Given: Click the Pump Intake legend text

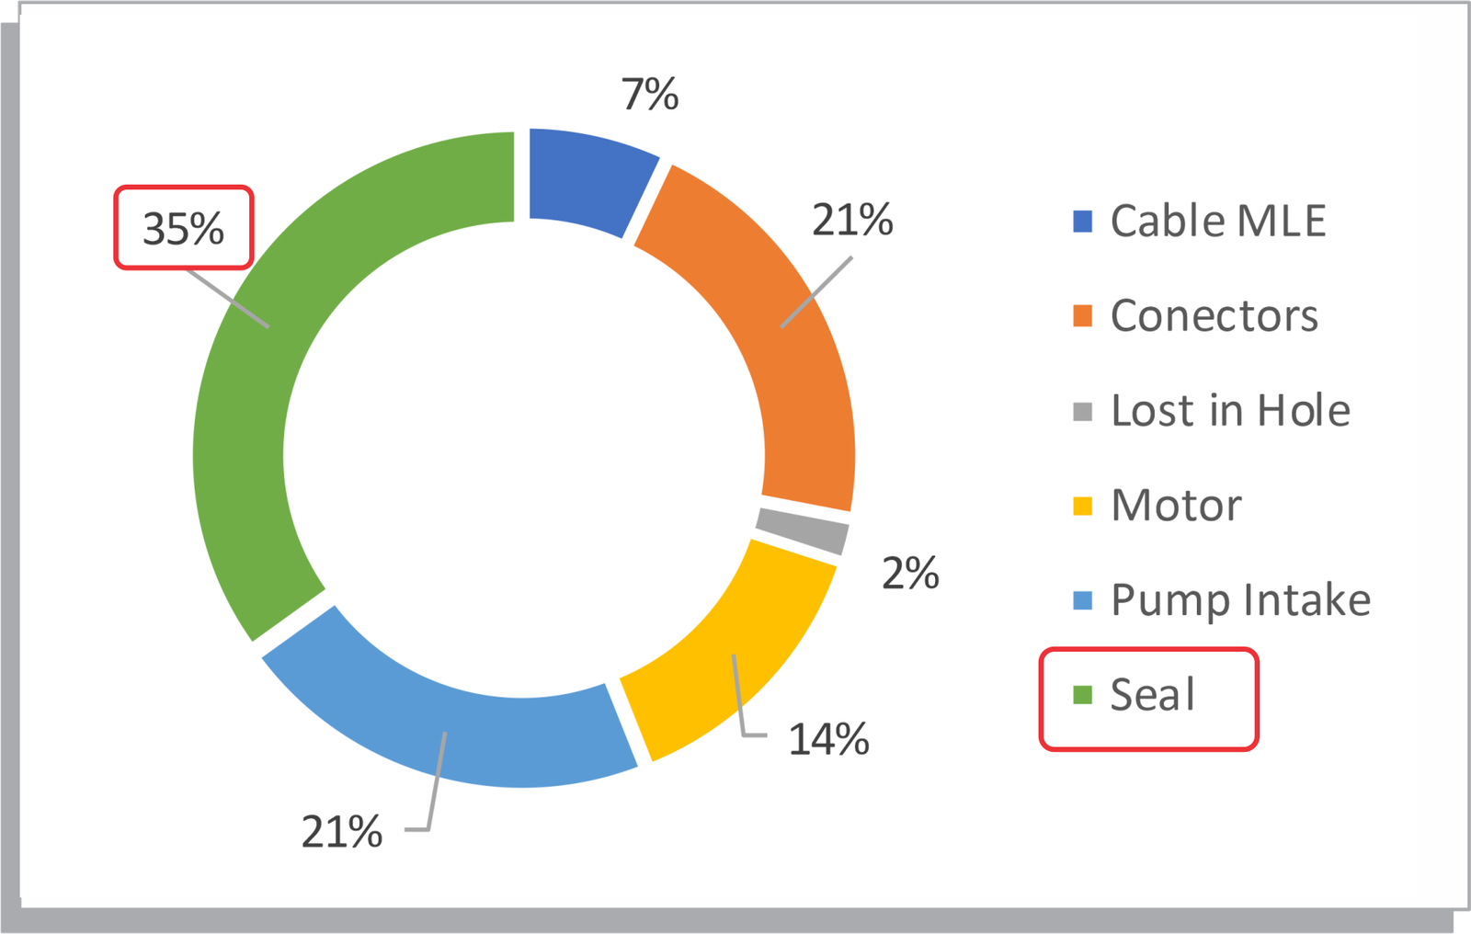Looking at the screenshot, I should pyautogui.click(x=1240, y=601).
